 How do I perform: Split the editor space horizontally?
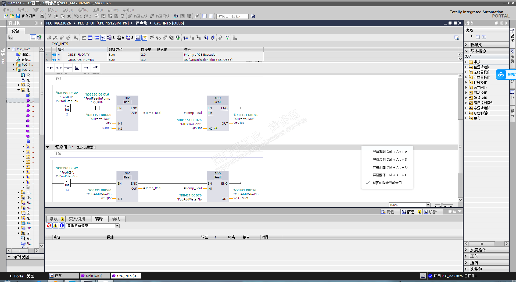click(205, 16)
